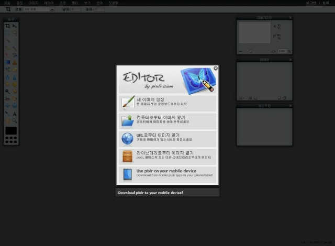Viewport: 335px width, 246px height.
Task: Click the Navigator preview thumbnail
Action: coord(255,32)
